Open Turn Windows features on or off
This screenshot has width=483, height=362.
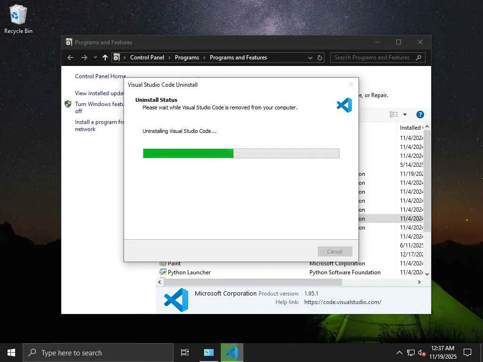(99, 107)
